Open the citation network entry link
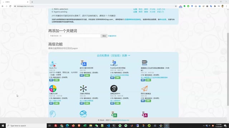 pos(87,101)
